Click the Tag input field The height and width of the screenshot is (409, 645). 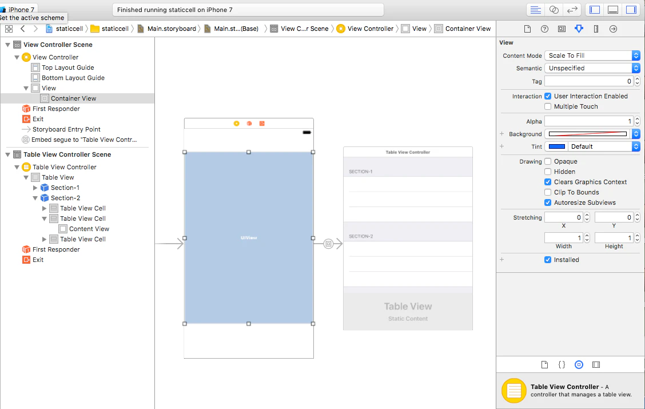pos(588,81)
